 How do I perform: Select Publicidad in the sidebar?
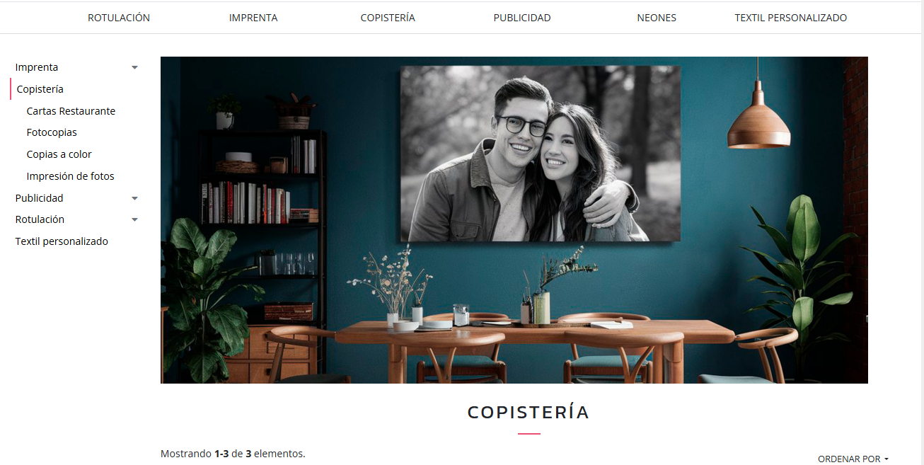click(40, 198)
